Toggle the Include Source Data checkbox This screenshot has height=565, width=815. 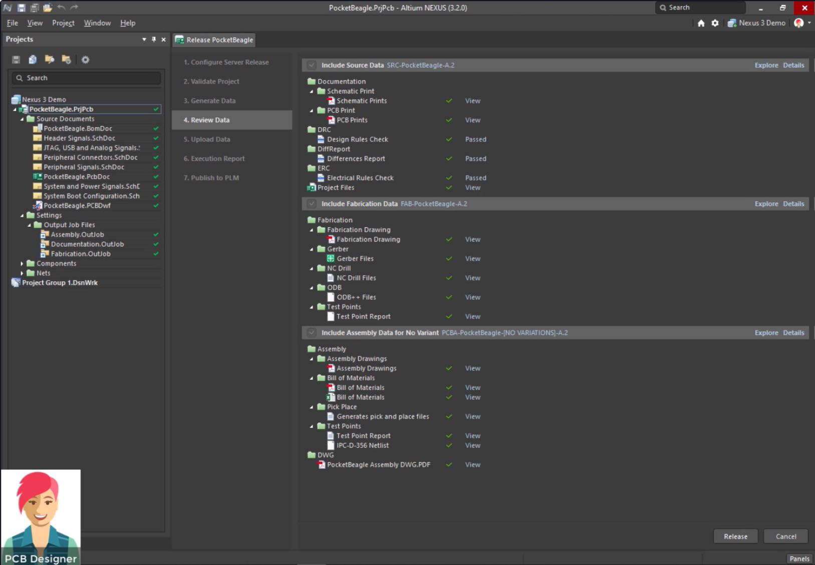[312, 65]
